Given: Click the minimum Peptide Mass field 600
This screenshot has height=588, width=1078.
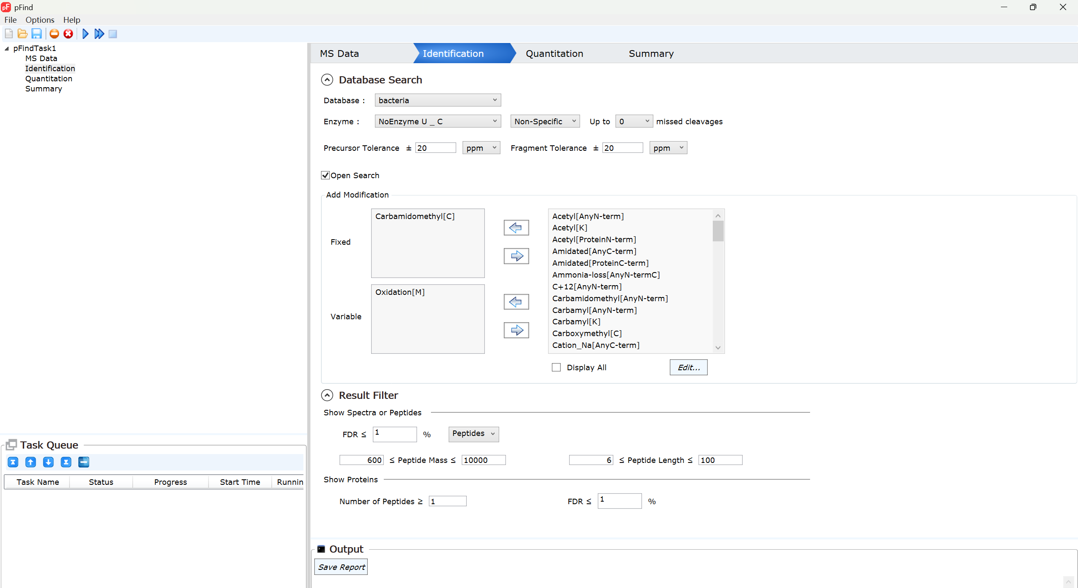Looking at the screenshot, I should tap(361, 460).
